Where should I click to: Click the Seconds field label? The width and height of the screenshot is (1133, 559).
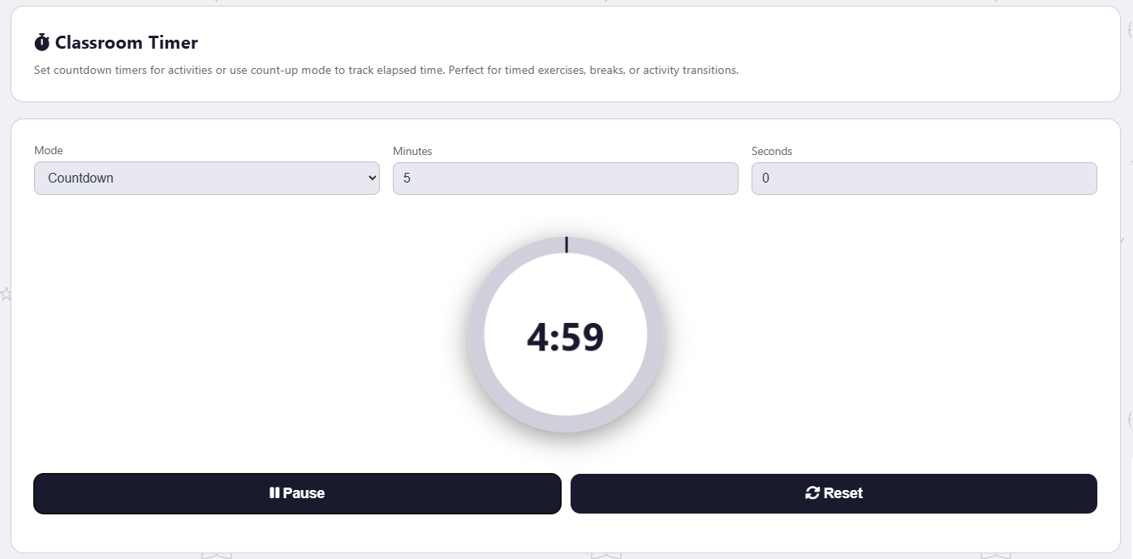[x=772, y=151]
